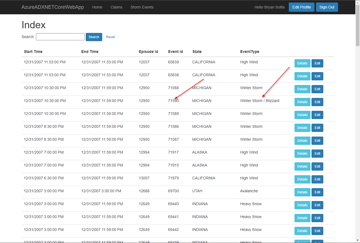
Task: Edit Heavy Snow event 69440
Action: pos(317,205)
